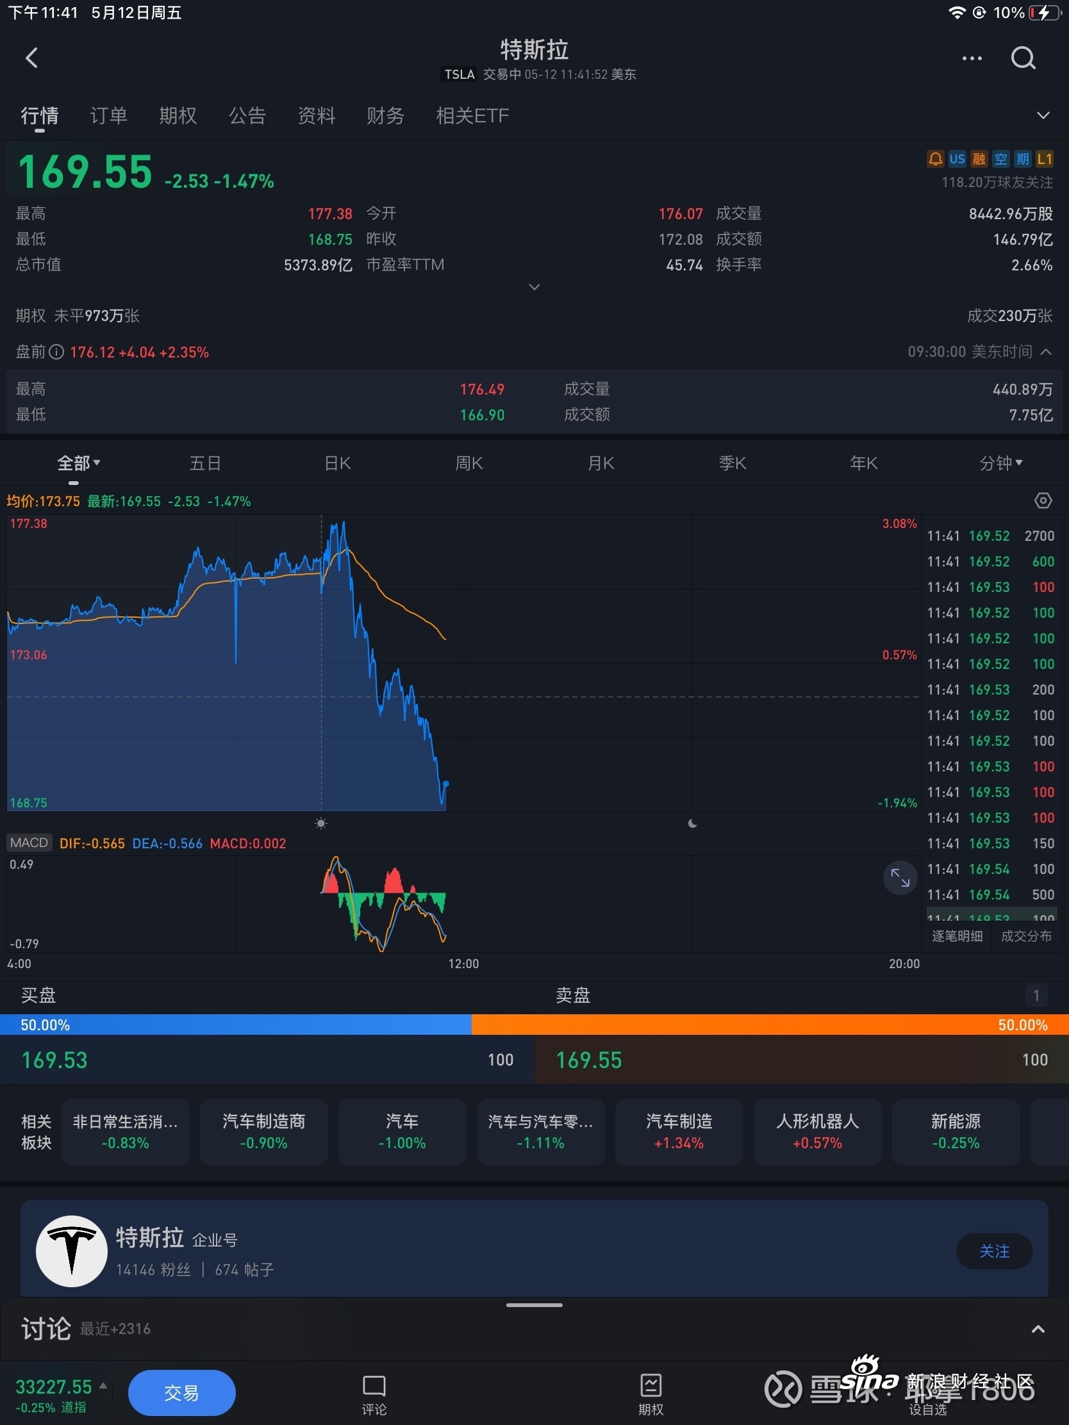This screenshot has height=1425, width=1069.
Task: Open 逐笔明细 tick details
Action: click(x=957, y=936)
